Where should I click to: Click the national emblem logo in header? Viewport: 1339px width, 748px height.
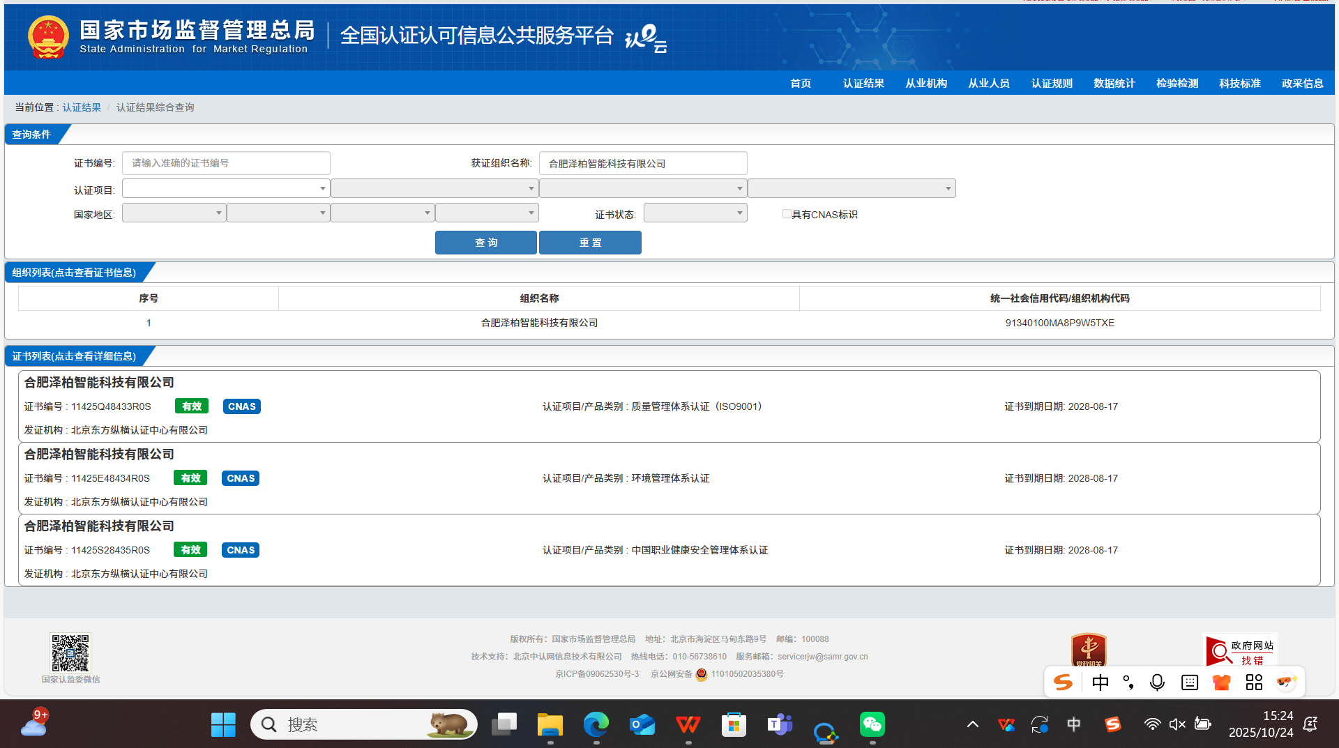48,37
